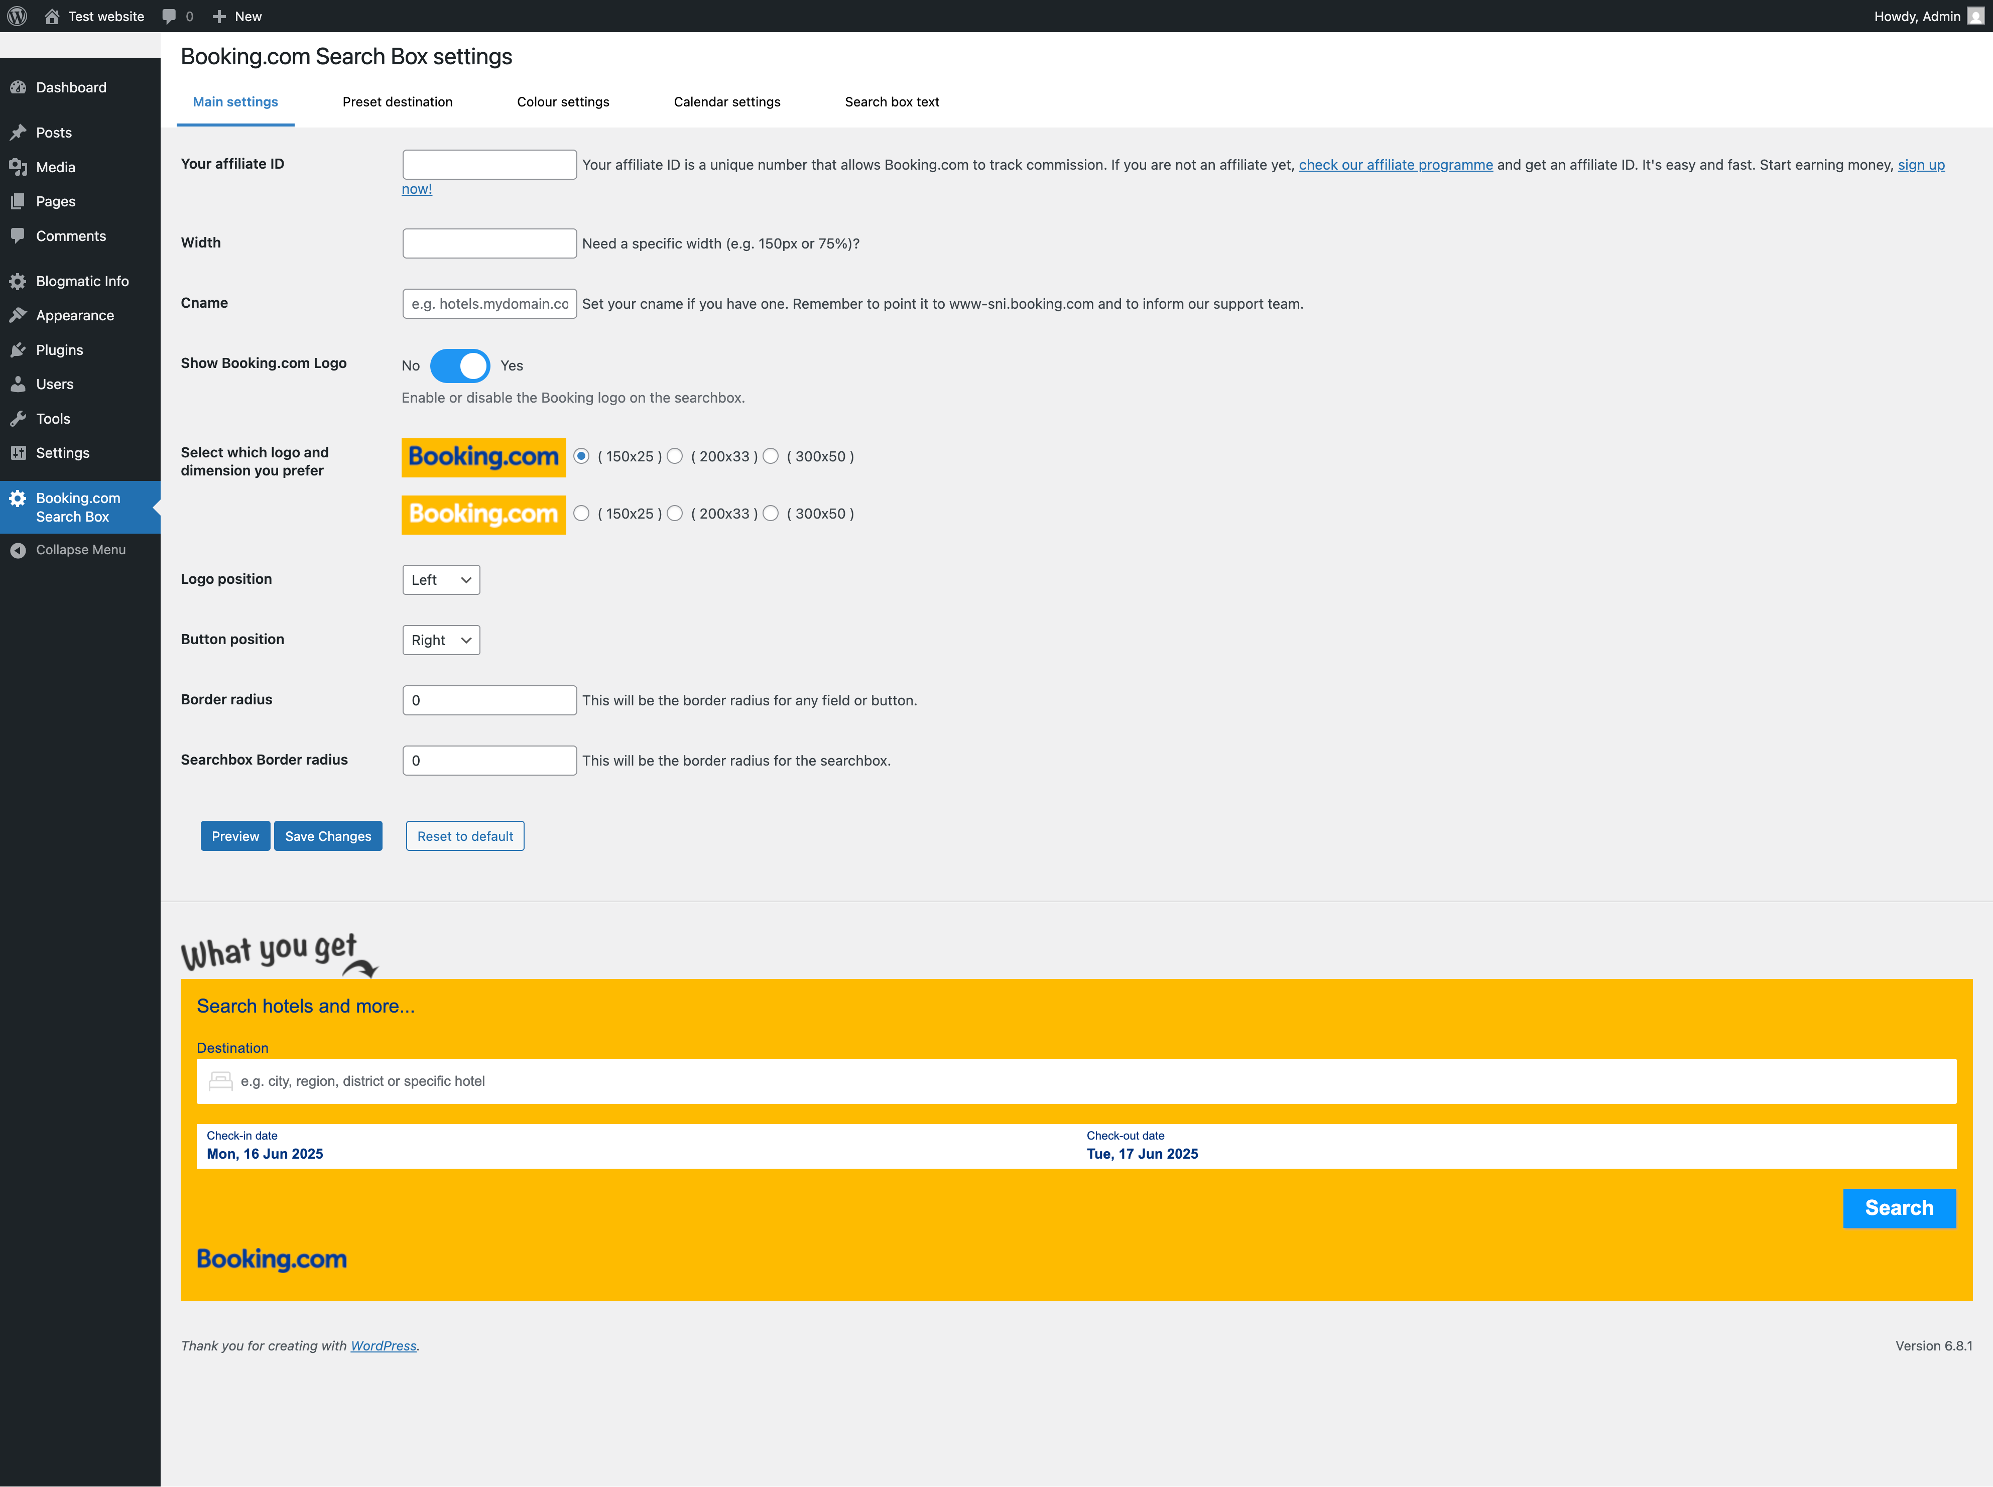Open Plugins in the sidebar
Image resolution: width=1993 pixels, height=1487 pixels.
click(80, 350)
